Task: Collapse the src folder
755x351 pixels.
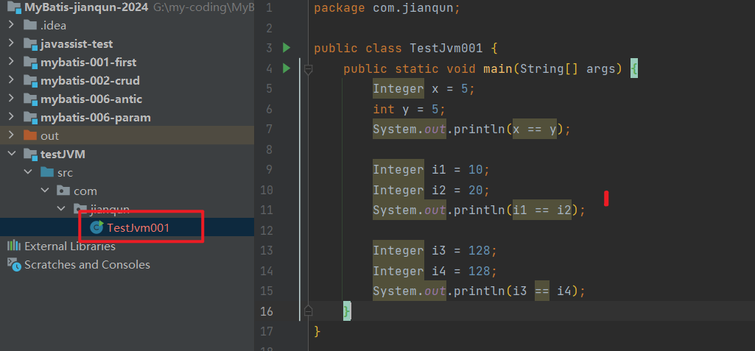Action: [28, 172]
